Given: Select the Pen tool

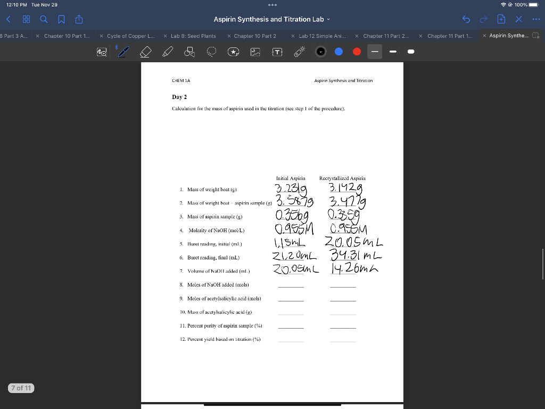Looking at the screenshot, I should tap(123, 52).
